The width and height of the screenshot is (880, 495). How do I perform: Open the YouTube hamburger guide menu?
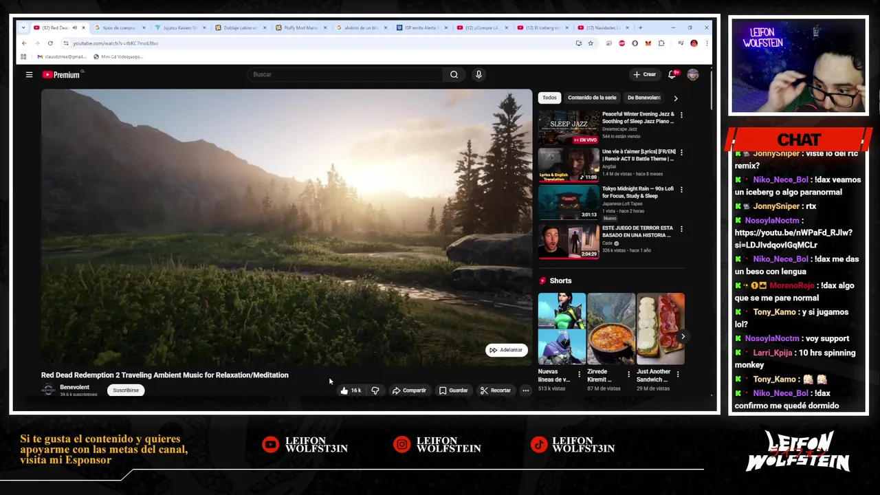(29, 74)
